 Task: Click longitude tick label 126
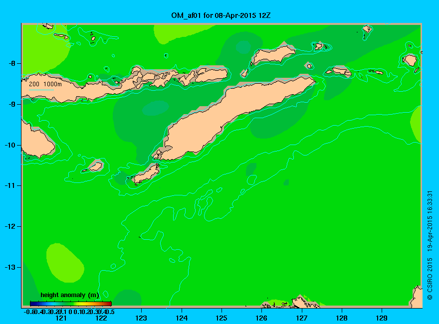pyautogui.click(x=261, y=318)
